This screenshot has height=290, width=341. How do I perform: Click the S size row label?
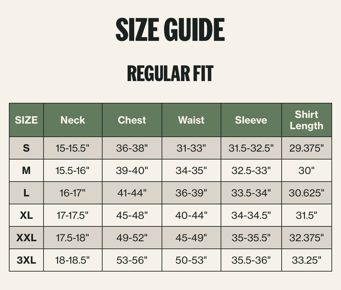coord(26,148)
